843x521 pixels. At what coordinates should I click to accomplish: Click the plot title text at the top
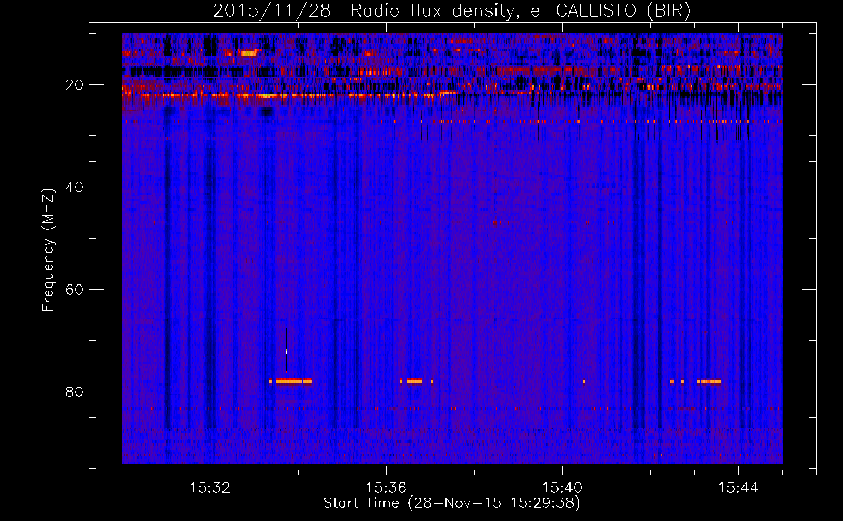tap(451, 10)
